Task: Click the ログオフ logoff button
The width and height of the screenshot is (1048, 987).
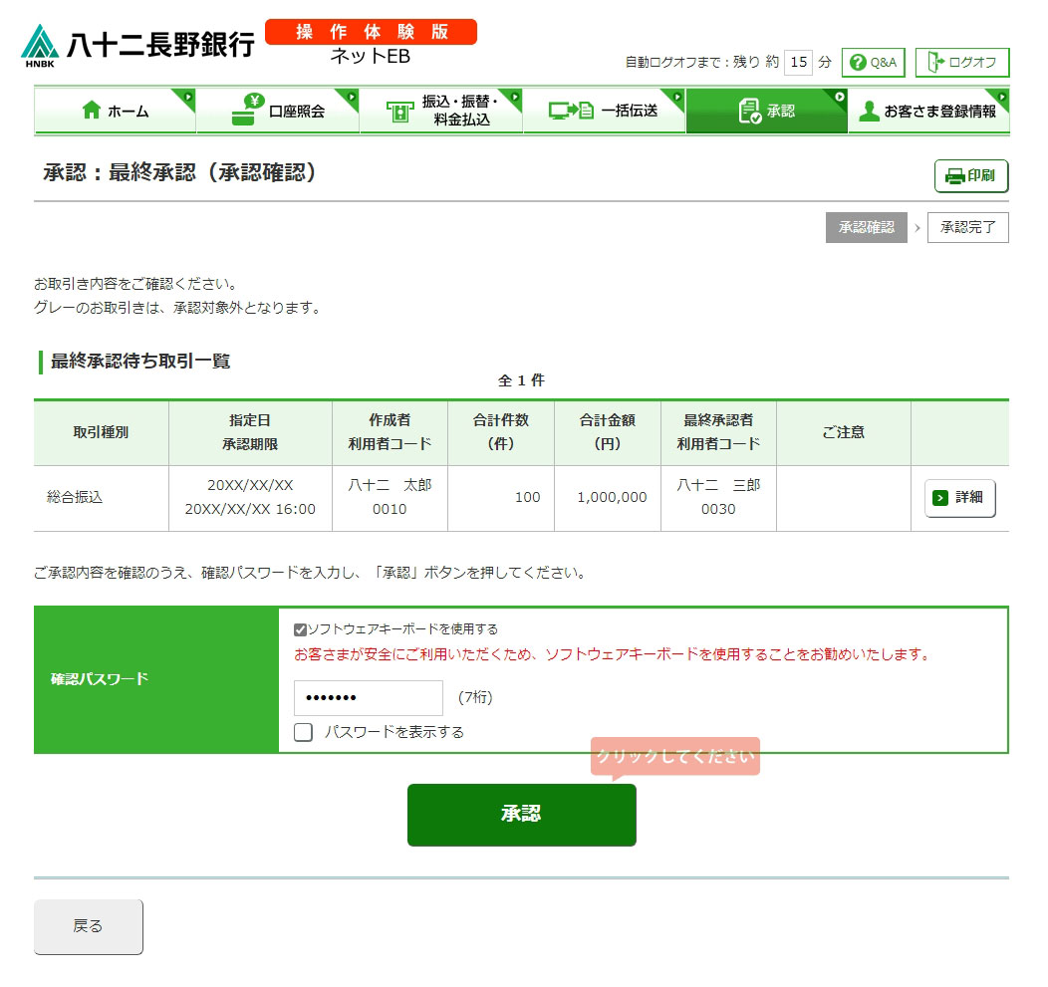Action: click(x=961, y=63)
